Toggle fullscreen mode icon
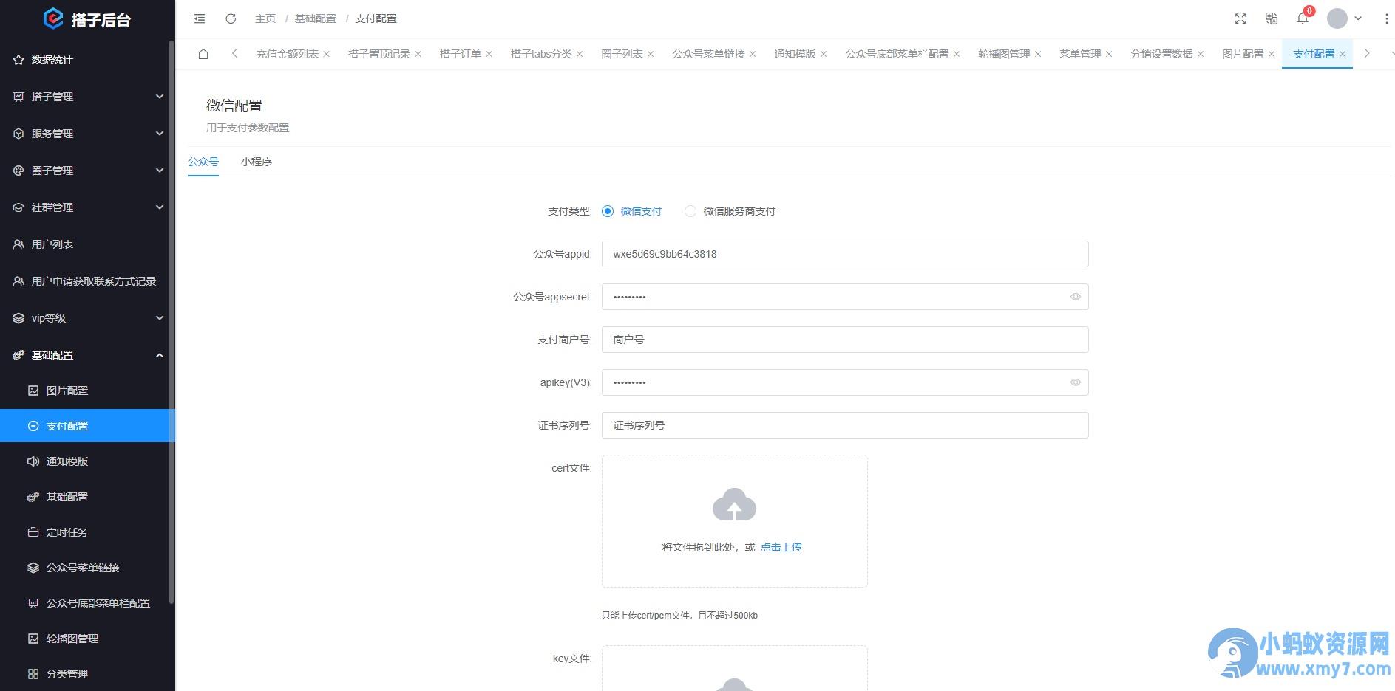1395x691 pixels. pyautogui.click(x=1240, y=18)
